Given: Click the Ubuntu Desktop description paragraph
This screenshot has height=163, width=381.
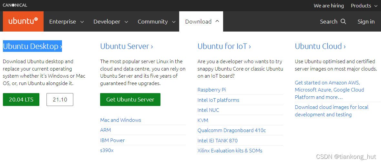Looking at the screenshot, I should (x=44, y=72).
